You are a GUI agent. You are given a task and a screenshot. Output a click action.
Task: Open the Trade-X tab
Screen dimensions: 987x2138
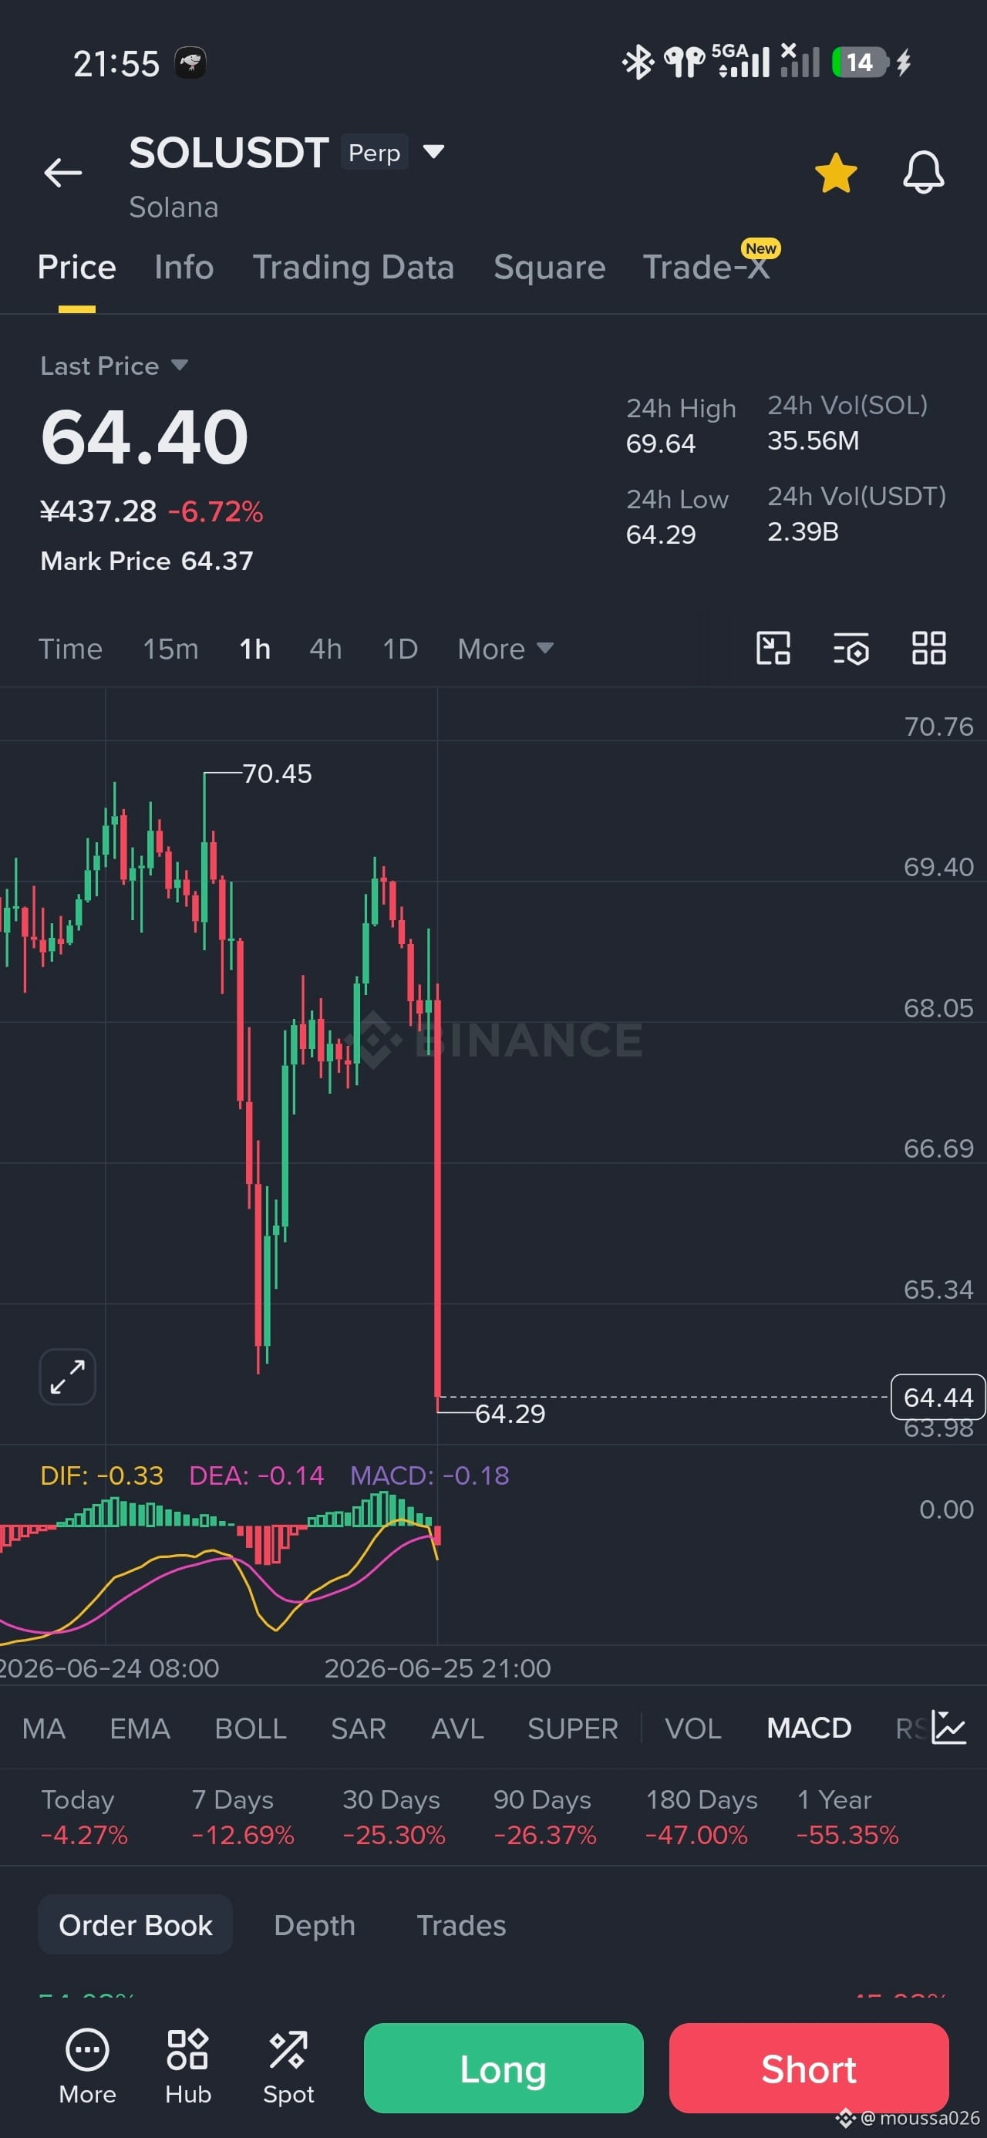point(706,267)
